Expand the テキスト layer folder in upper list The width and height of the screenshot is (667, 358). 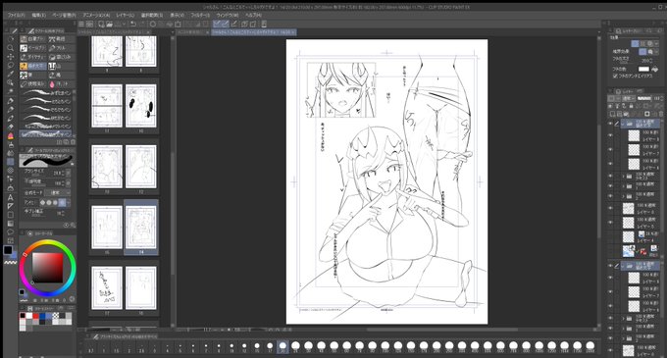(x=624, y=176)
